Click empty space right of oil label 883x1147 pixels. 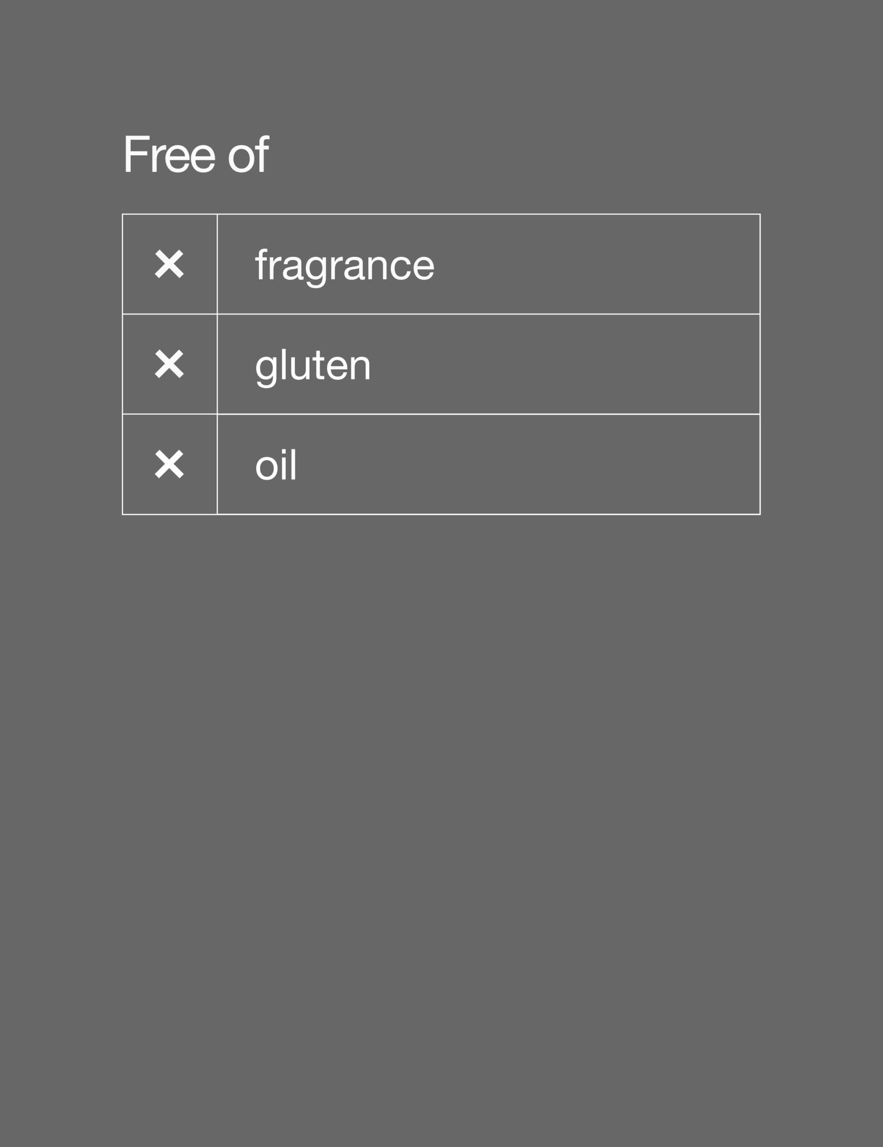[526, 465]
